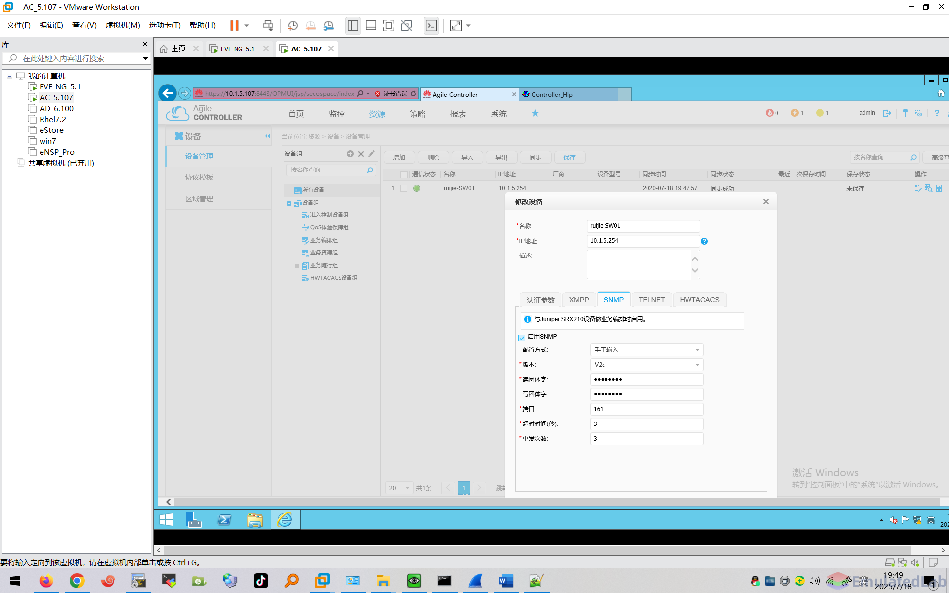Switch to the XMPP tab
The height and width of the screenshot is (593, 949).
tap(579, 300)
